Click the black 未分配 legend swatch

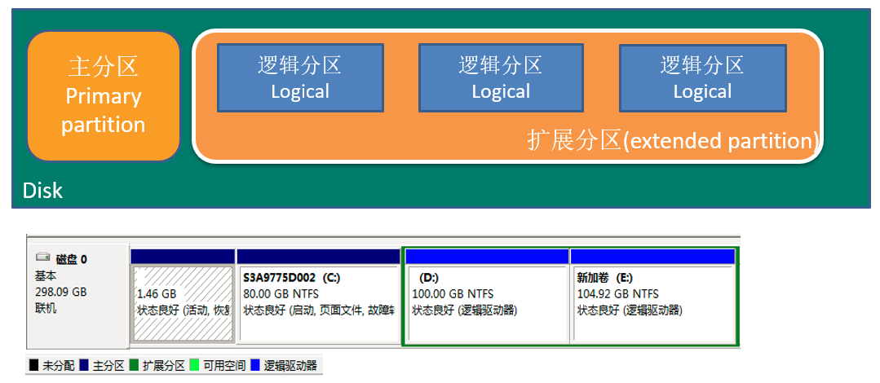33,366
